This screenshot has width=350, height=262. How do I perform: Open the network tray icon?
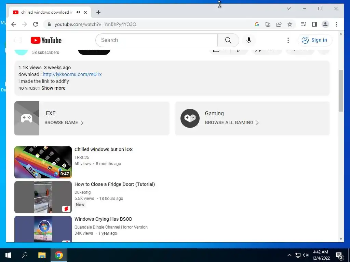tap(298, 255)
